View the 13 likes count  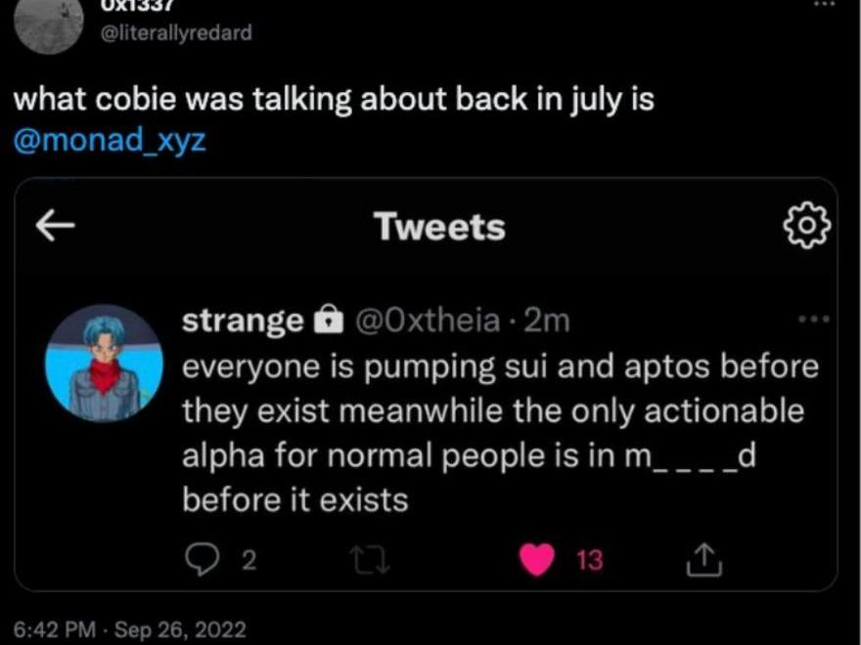pos(589,560)
